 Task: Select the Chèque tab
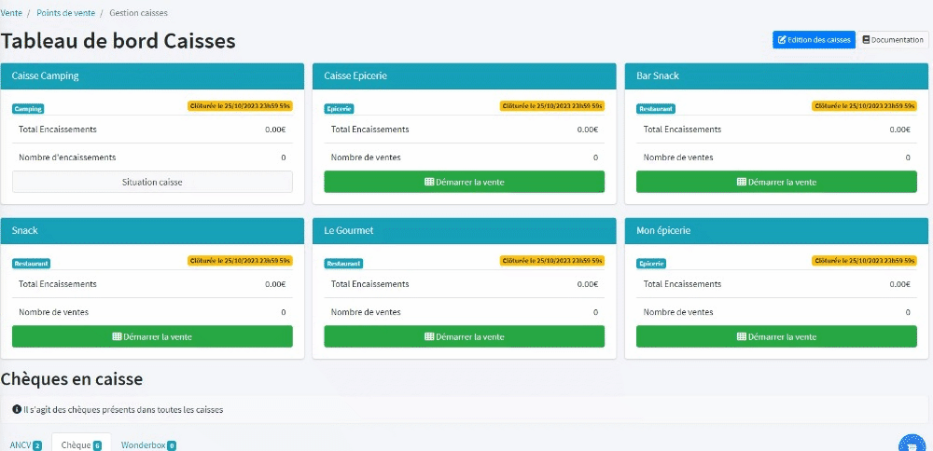80,445
